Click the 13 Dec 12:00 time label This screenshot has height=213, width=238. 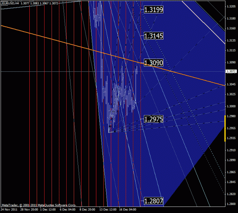[x=108, y=210]
